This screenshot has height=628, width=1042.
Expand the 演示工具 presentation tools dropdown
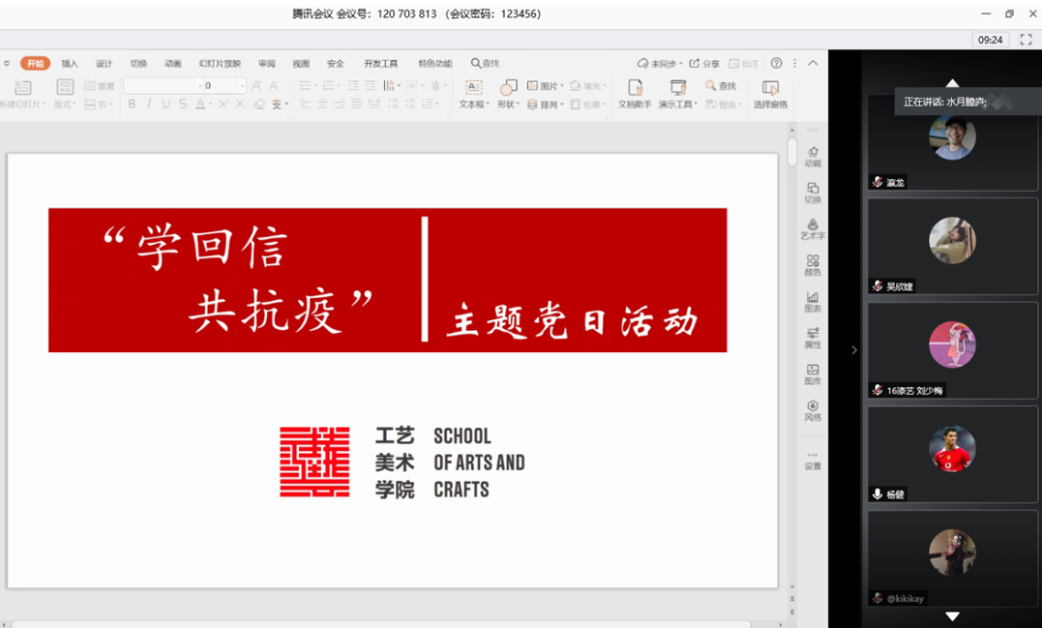pyautogui.click(x=696, y=105)
